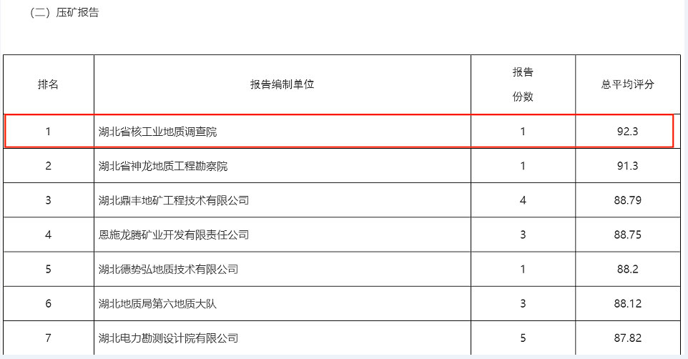Click the section heading 压矿报告

point(64,13)
